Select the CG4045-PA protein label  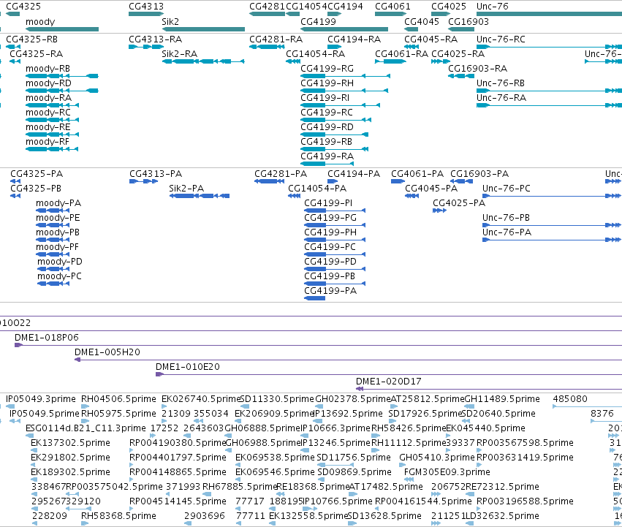point(431,189)
